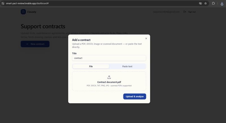Focus the Title input field

109,58
